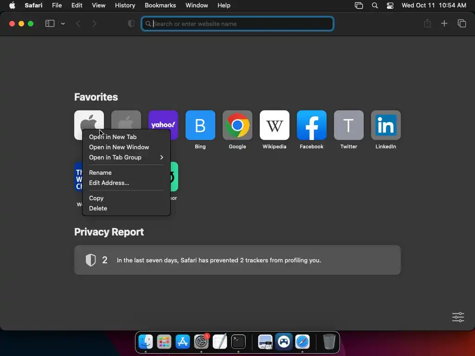Show the tab overview
475x356 pixels.
pos(462,23)
